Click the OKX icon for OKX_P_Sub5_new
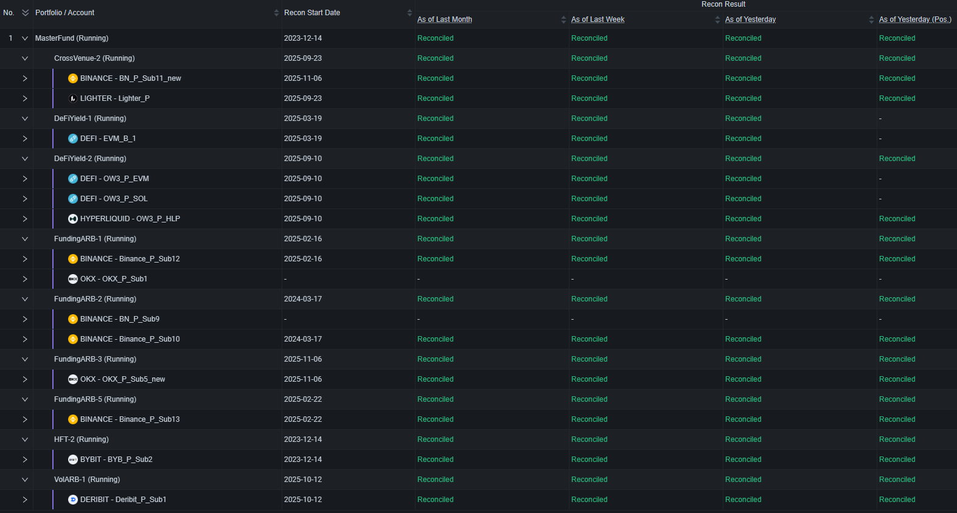957x513 pixels. pos(73,379)
